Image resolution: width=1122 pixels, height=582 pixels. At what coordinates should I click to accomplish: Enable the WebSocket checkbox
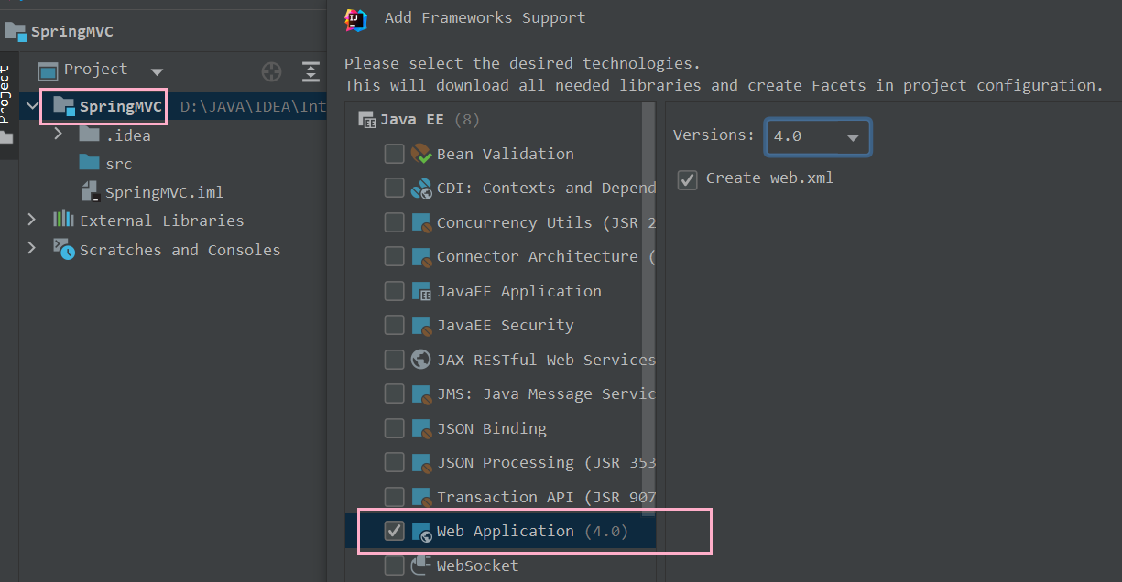click(394, 566)
